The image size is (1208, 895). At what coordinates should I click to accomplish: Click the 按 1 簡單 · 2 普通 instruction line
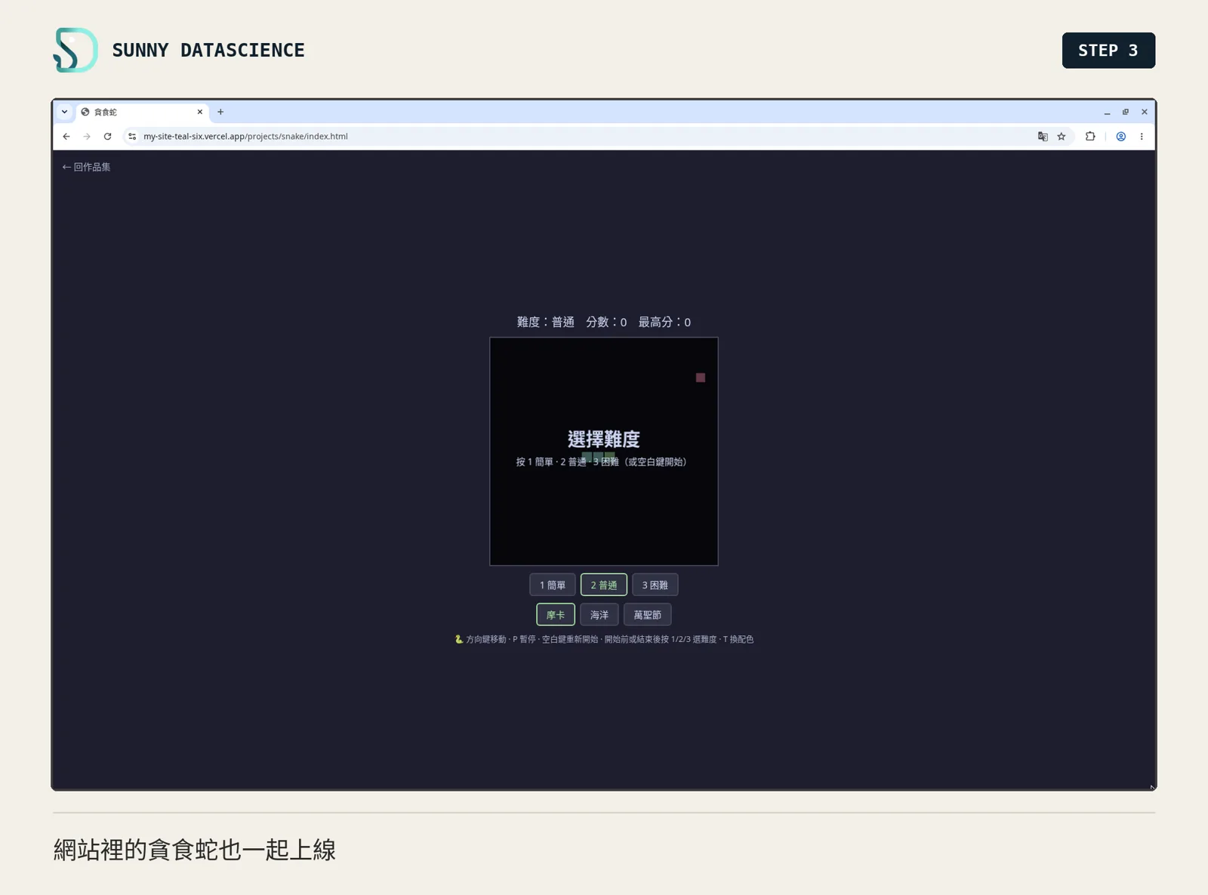601,462
